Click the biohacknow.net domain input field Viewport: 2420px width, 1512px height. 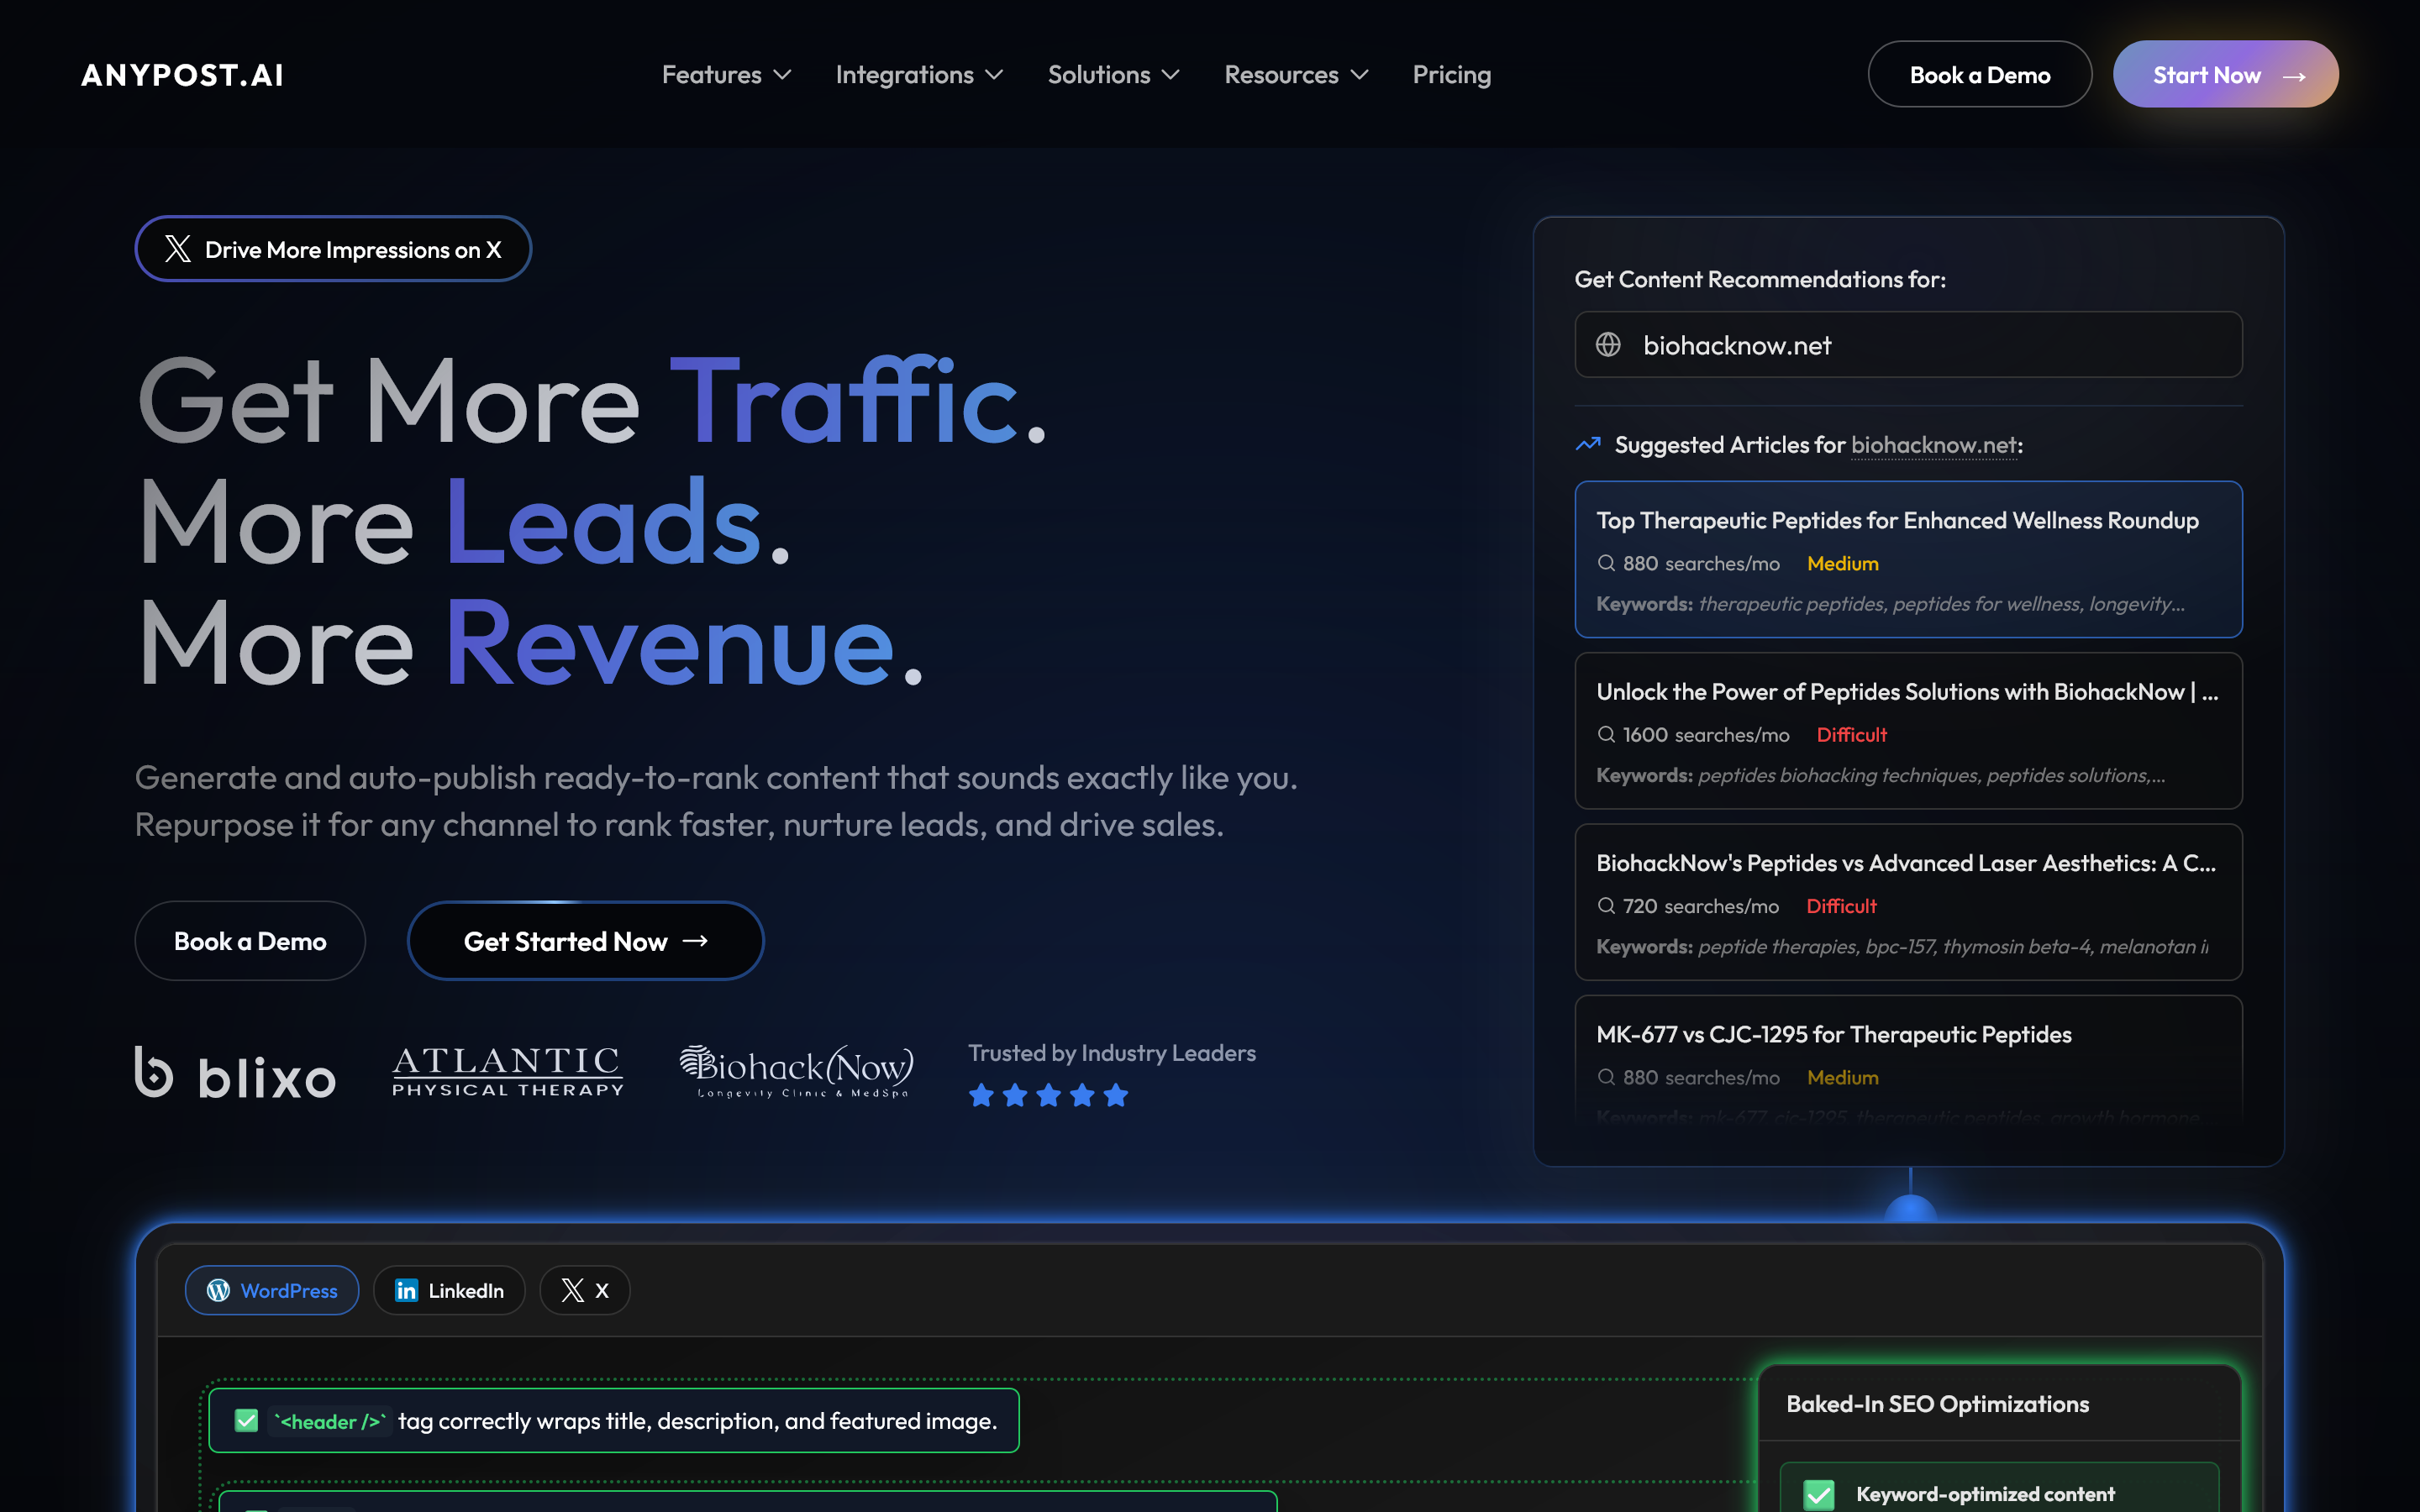pyautogui.click(x=1908, y=345)
